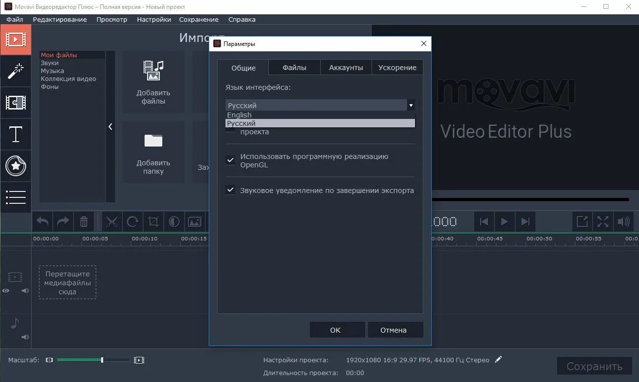Open the Filters magic wand panel
639x382 pixels.
tap(15, 72)
